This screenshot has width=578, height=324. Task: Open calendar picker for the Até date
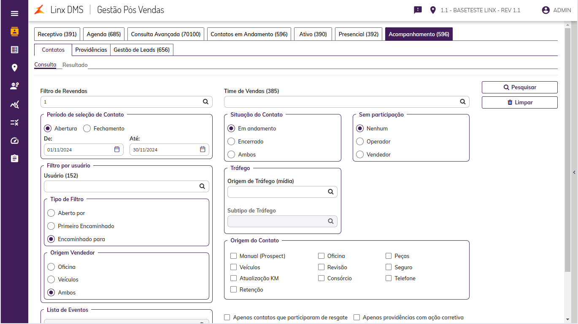(x=203, y=149)
